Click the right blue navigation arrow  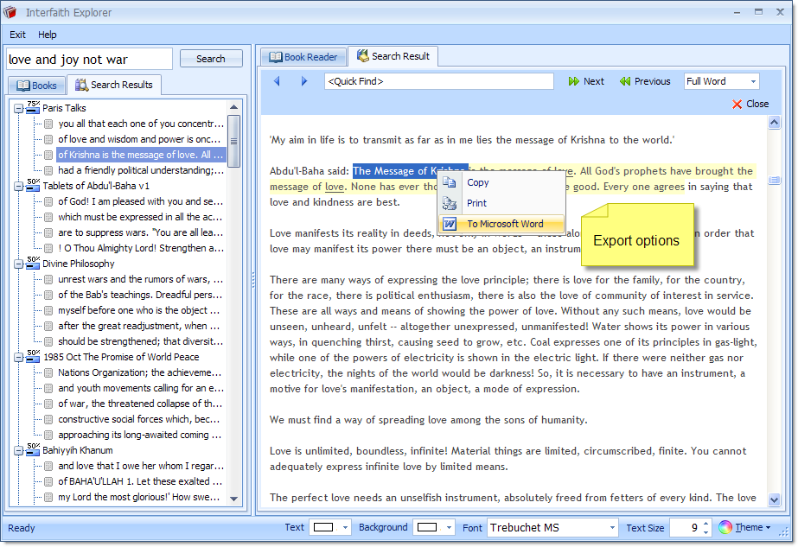pos(304,81)
